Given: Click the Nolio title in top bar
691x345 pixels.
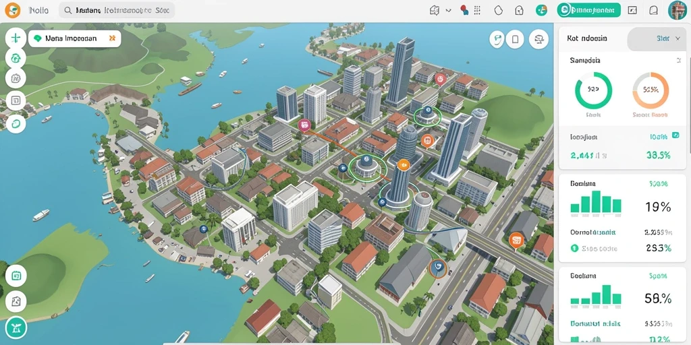Looking at the screenshot, I should (x=38, y=10).
